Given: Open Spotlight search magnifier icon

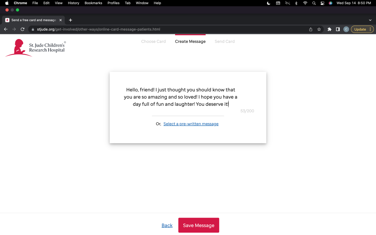Looking at the screenshot, I should (314, 3).
